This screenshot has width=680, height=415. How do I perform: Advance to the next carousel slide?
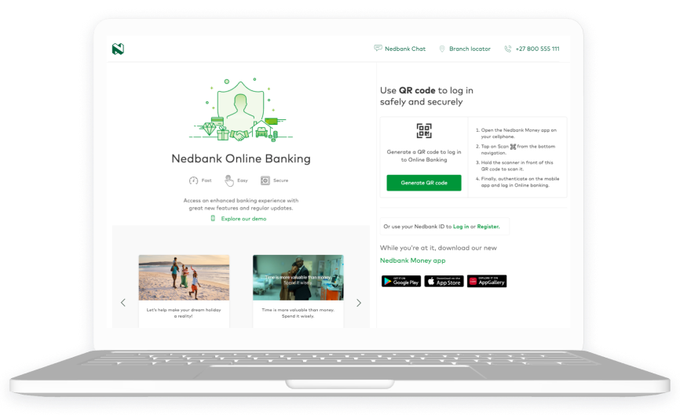tap(359, 303)
